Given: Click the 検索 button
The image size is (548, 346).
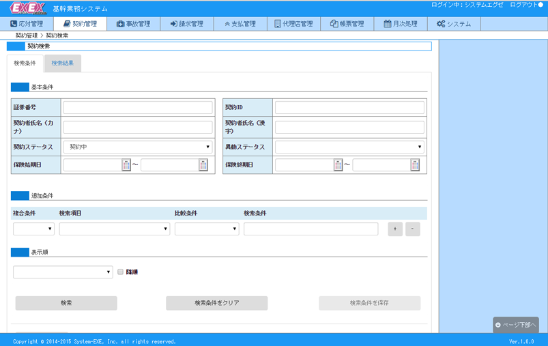Looking at the screenshot, I should 66,303.
